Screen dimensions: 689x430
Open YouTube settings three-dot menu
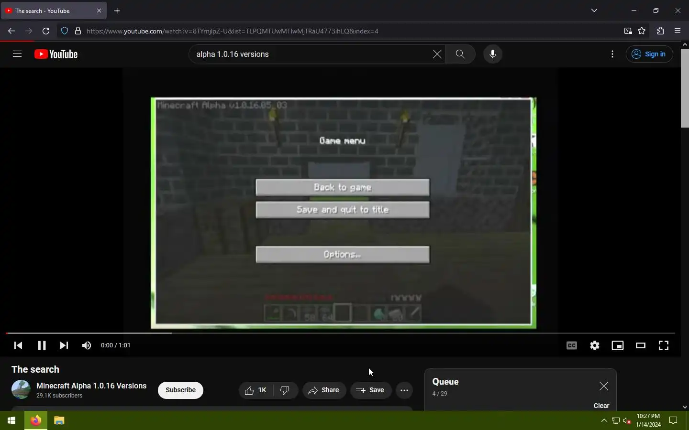coord(612,54)
